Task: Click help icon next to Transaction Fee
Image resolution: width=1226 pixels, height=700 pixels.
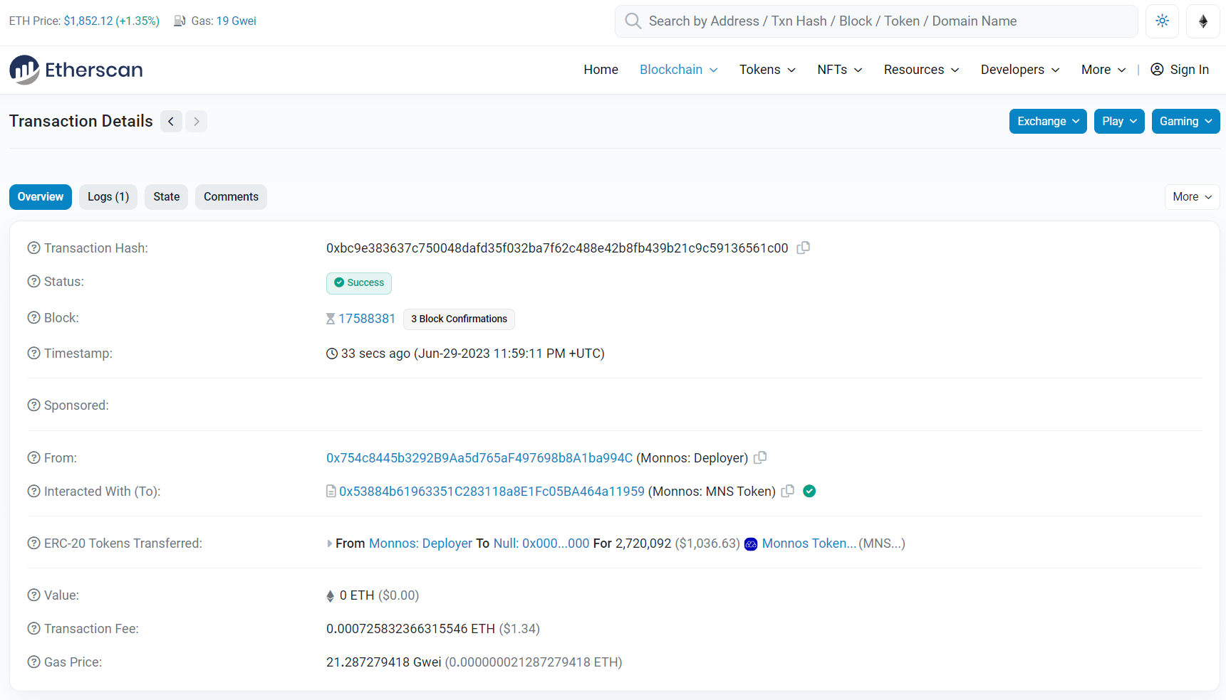Action: (33, 628)
